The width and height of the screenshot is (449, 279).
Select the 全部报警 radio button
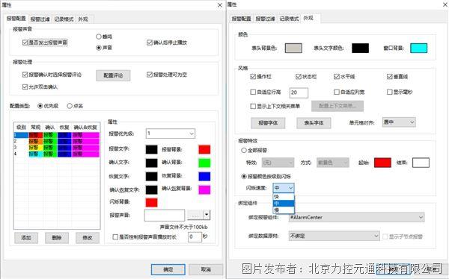(x=244, y=150)
